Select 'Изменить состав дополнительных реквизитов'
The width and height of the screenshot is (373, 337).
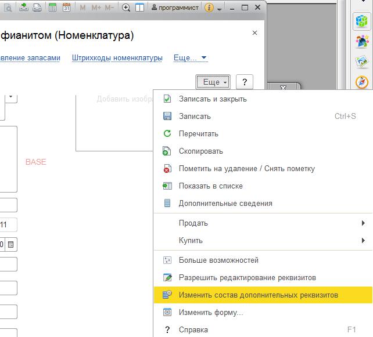(x=258, y=295)
